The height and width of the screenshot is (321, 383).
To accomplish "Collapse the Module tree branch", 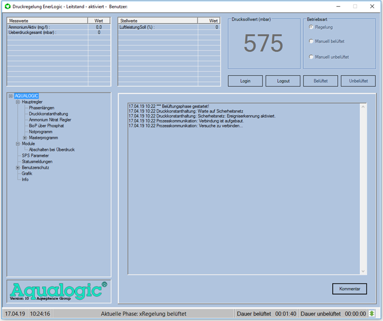I will pos(18,144).
